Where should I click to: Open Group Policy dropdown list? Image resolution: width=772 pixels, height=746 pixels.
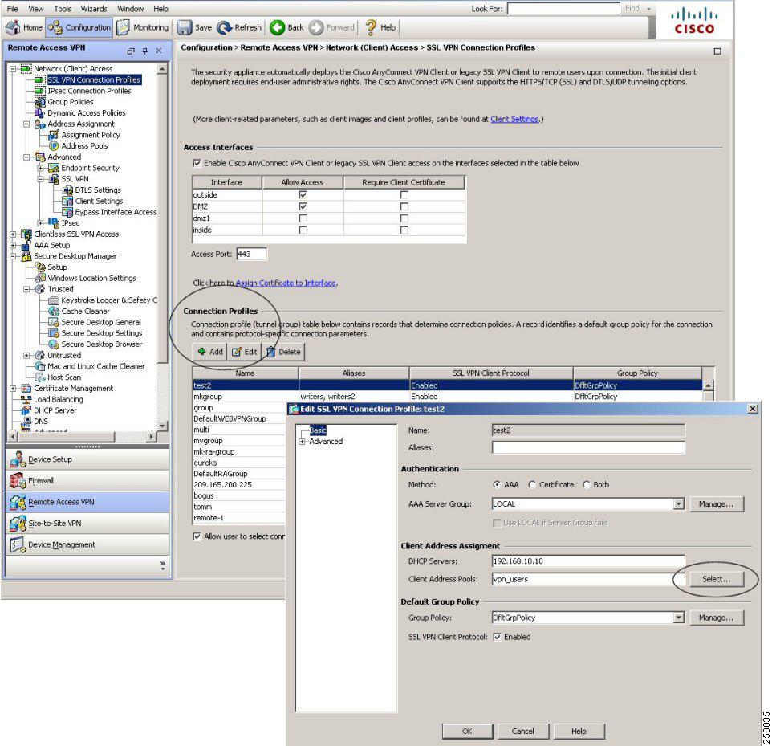(679, 618)
